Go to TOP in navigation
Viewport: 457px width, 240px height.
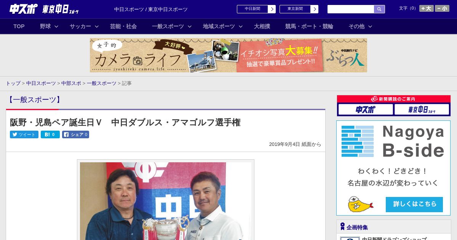coord(19,26)
